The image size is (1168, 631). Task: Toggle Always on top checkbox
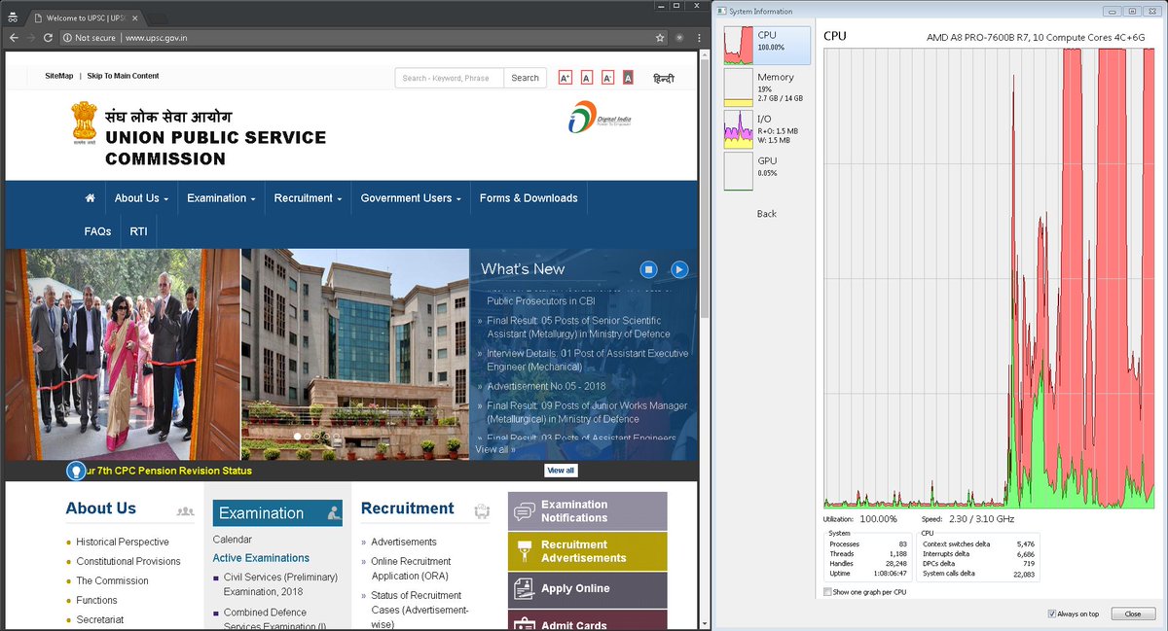coord(1052,613)
